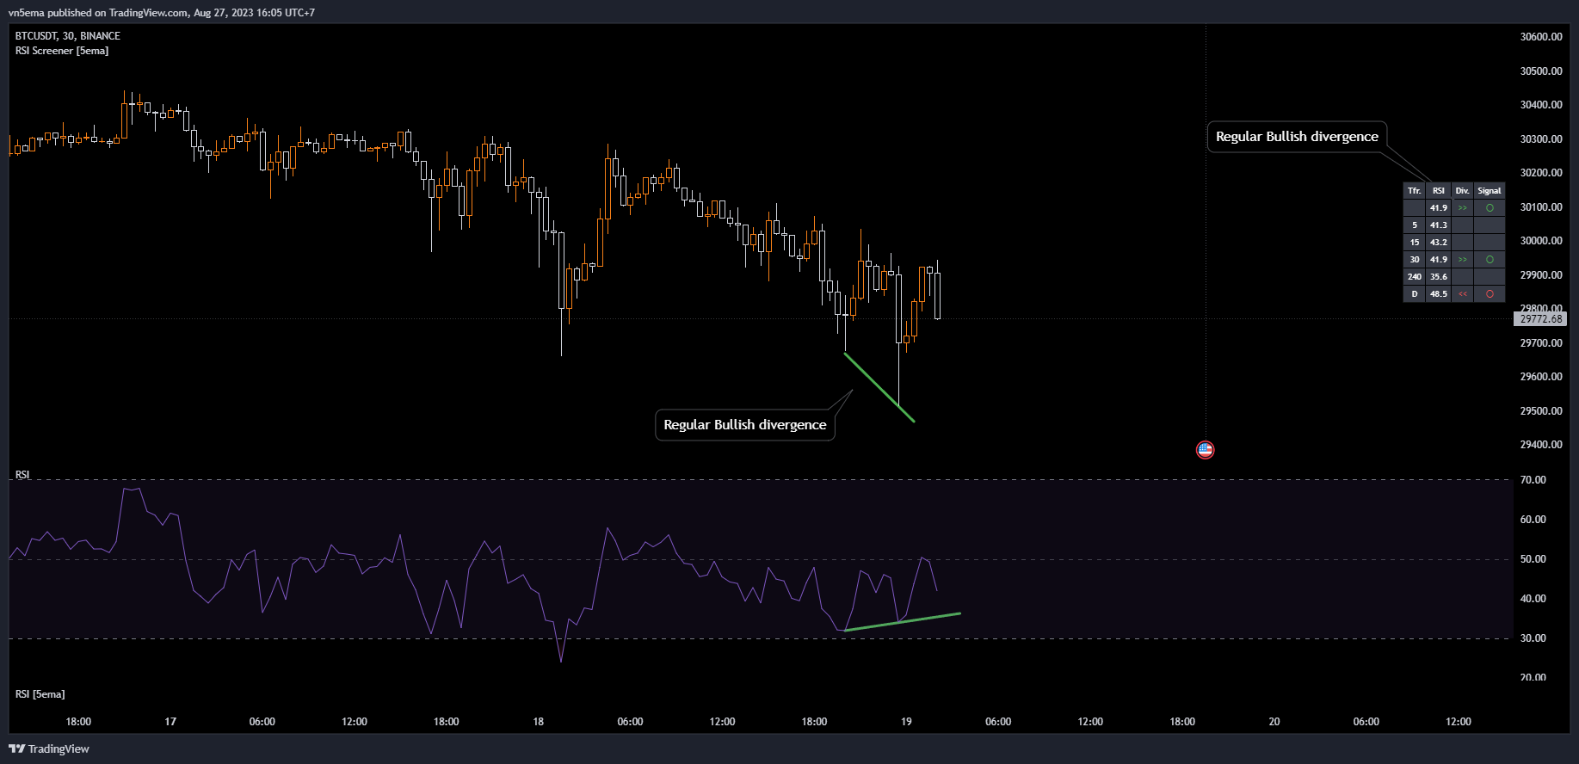The height and width of the screenshot is (764, 1579).
Task: Click the 35.6 RSI value in the 240 row
Action: point(1439,276)
